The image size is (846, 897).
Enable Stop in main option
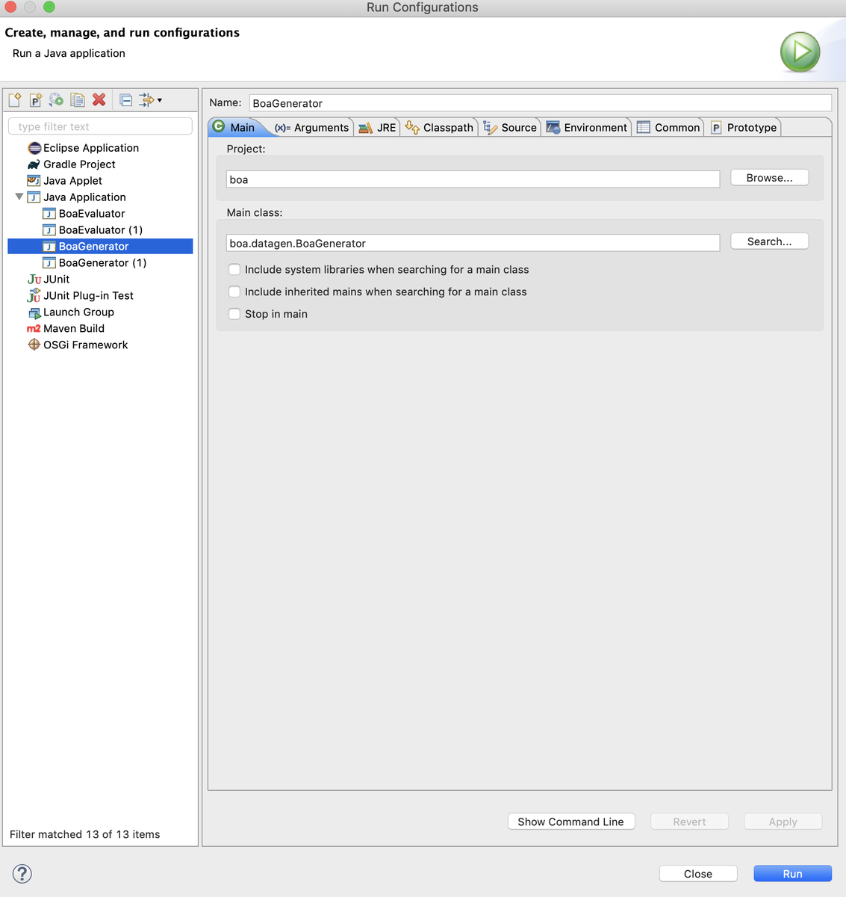click(x=234, y=314)
